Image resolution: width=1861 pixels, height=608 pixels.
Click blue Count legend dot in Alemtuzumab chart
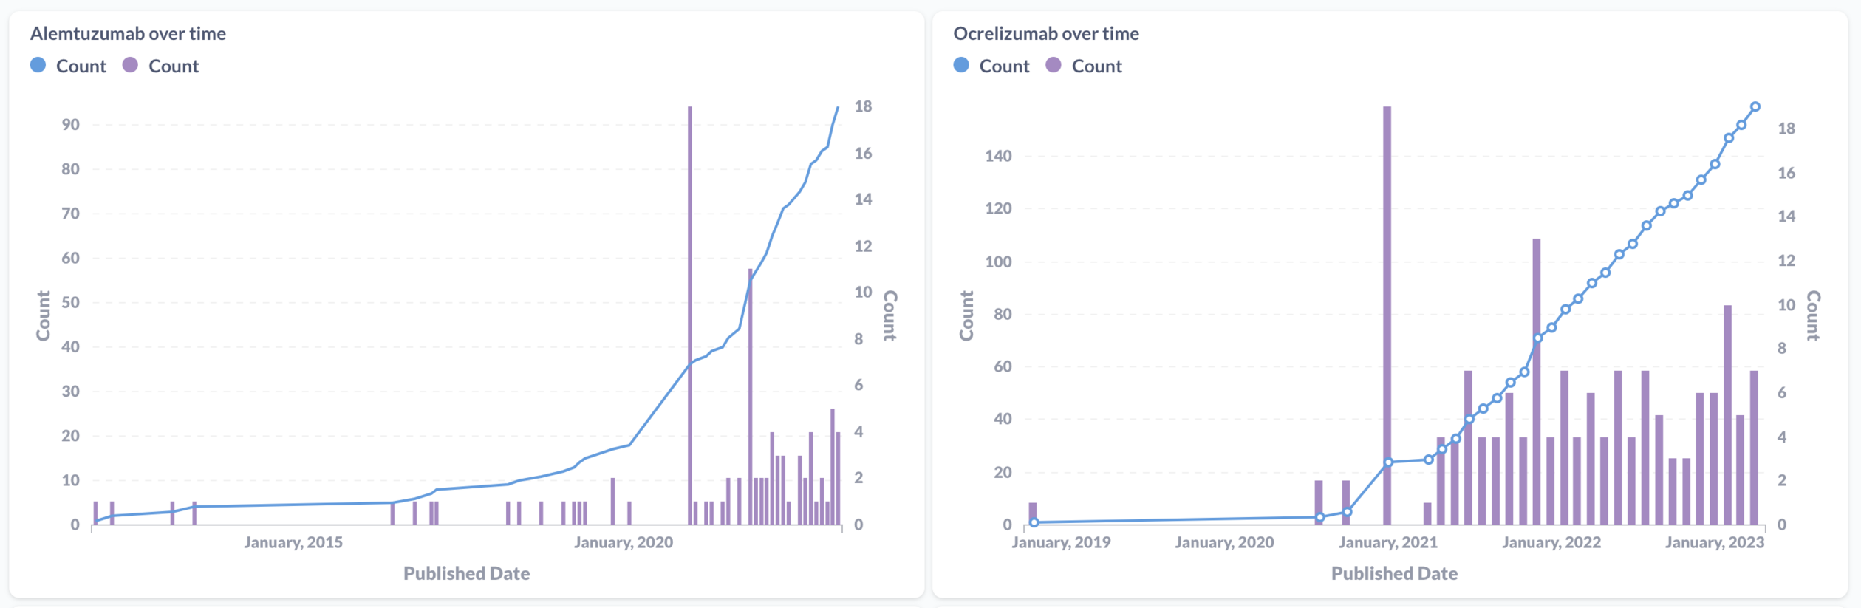pyautogui.click(x=38, y=66)
